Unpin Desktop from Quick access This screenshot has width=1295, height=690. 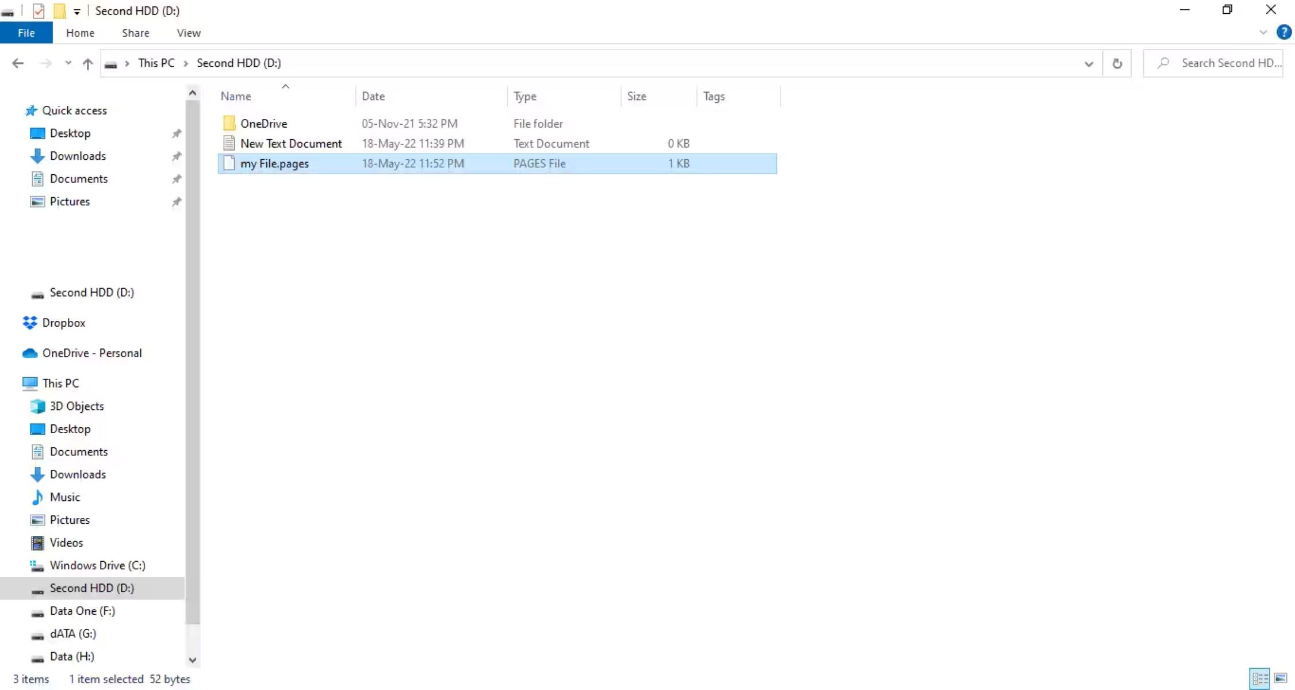tap(176, 133)
